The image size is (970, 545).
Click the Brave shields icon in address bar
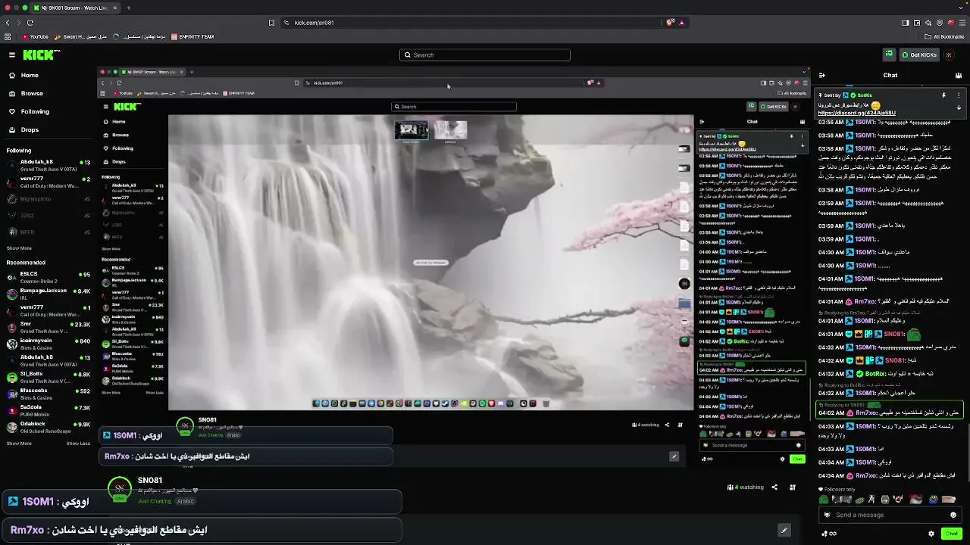670,23
